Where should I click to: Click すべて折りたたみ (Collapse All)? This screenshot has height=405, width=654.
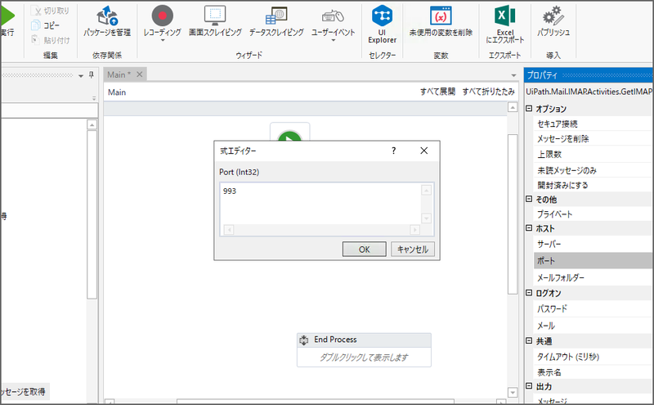point(488,92)
